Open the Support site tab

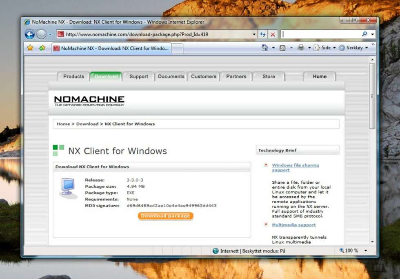(x=138, y=77)
